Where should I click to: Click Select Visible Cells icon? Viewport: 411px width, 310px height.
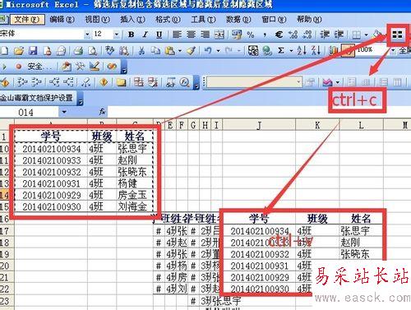pyautogui.click(x=397, y=35)
